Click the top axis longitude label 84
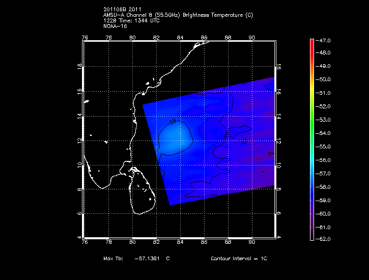 click(180, 38)
